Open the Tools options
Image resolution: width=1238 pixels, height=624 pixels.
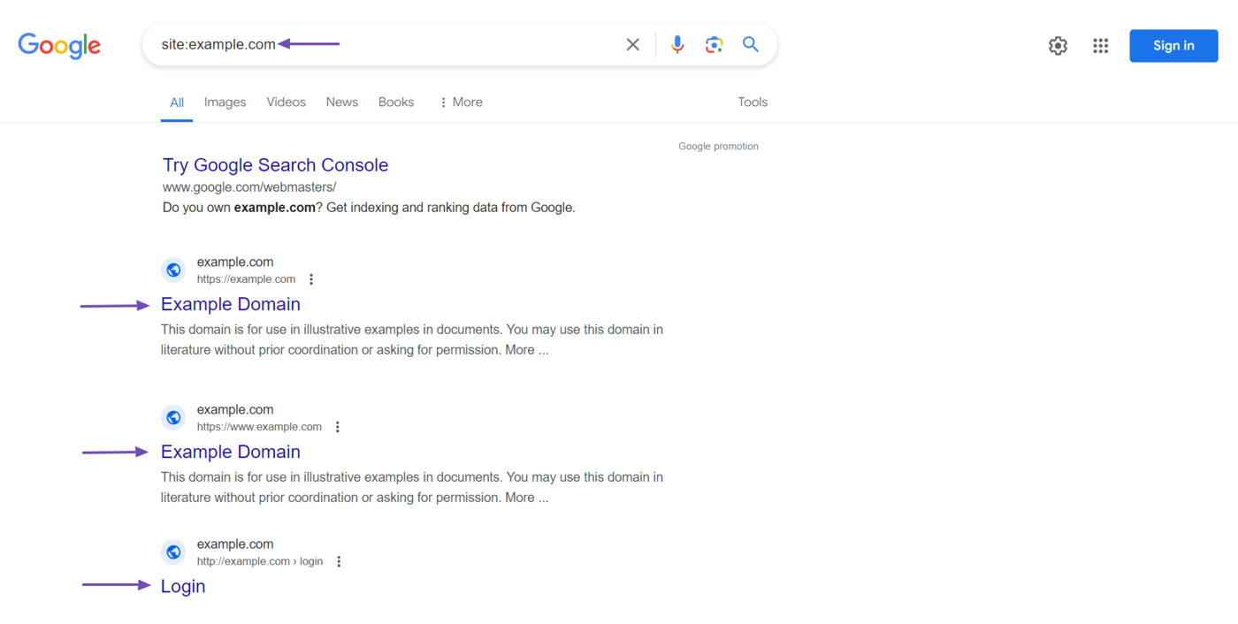[753, 103]
